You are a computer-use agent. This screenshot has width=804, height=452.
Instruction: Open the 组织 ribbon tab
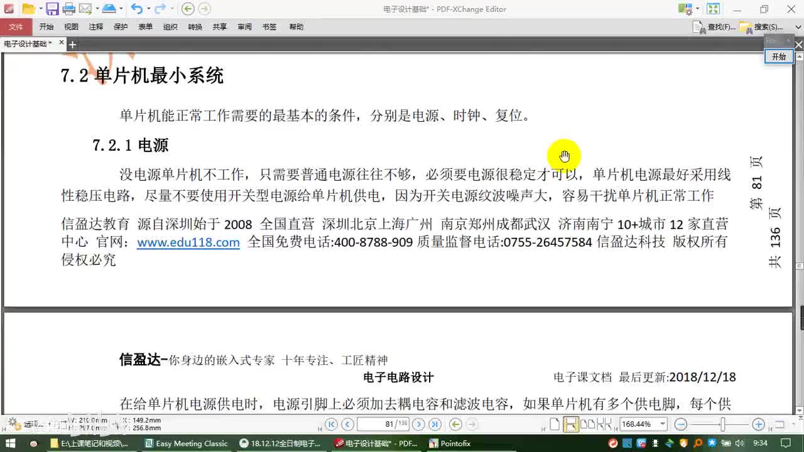(170, 27)
